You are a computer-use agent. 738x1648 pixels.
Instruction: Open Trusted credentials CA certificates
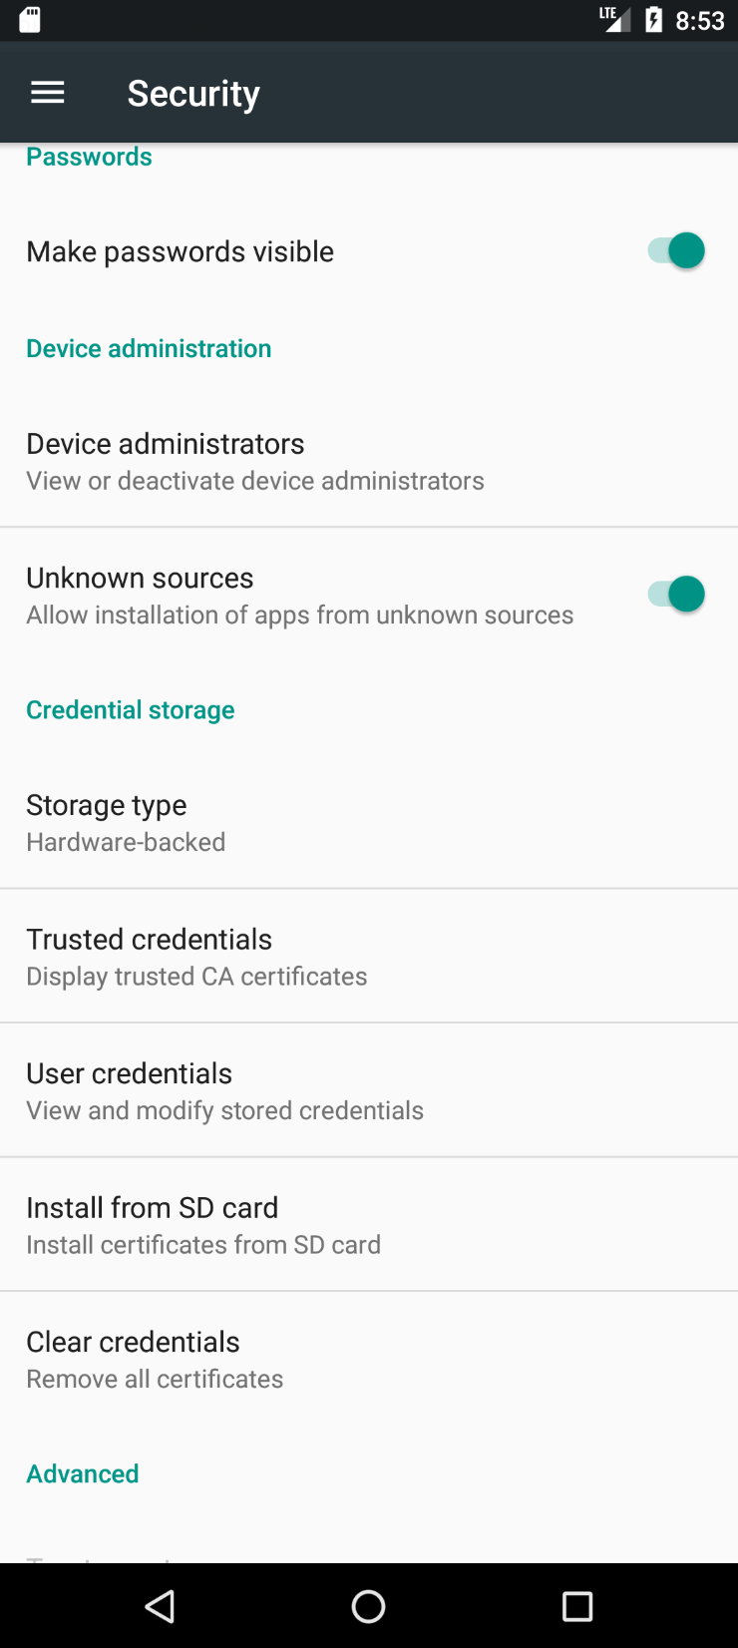click(196, 957)
